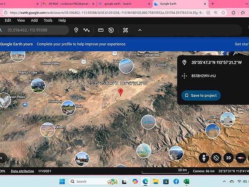Viewport: 249px width, 187px height.
Task: Open the Tools menu
Action: click(x=48, y=20)
